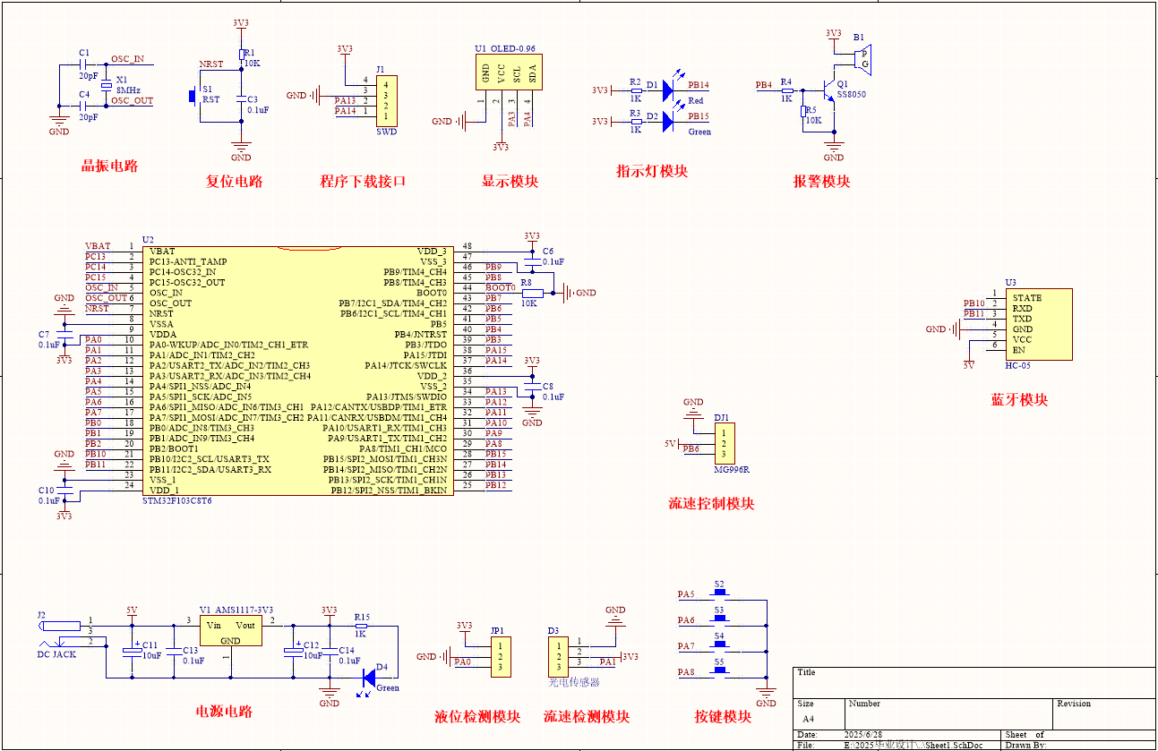Click the S2 key switch symbol
The width and height of the screenshot is (1158, 751).
pos(721,594)
